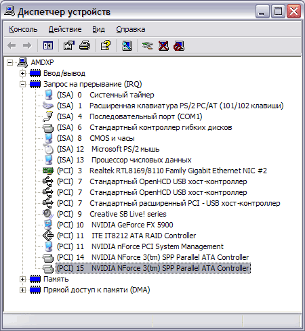Click the Creative SB Live speaker icon
This screenshot has width=305, height=331.
[48, 214]
